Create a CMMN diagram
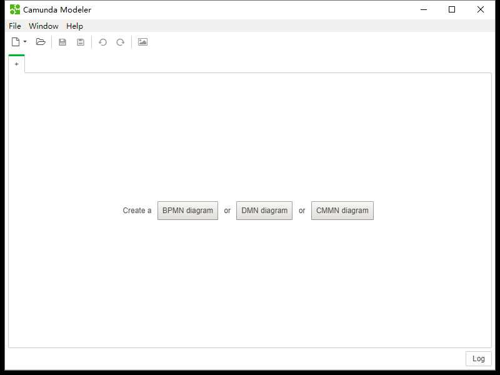Screen dimensions: 500x375 [x=342, y=211]
